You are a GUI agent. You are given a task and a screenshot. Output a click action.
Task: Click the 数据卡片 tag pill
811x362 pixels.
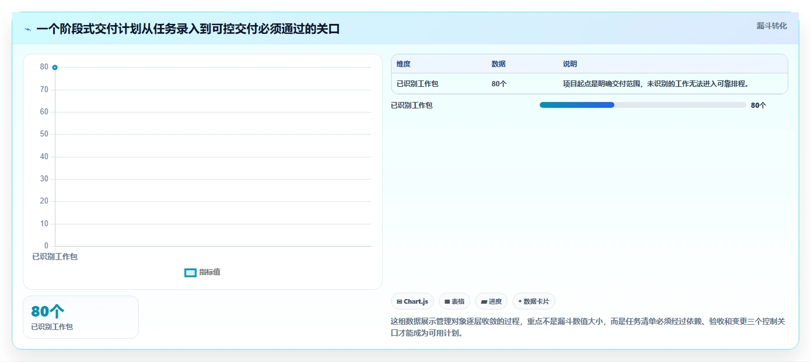pos(534,301)
